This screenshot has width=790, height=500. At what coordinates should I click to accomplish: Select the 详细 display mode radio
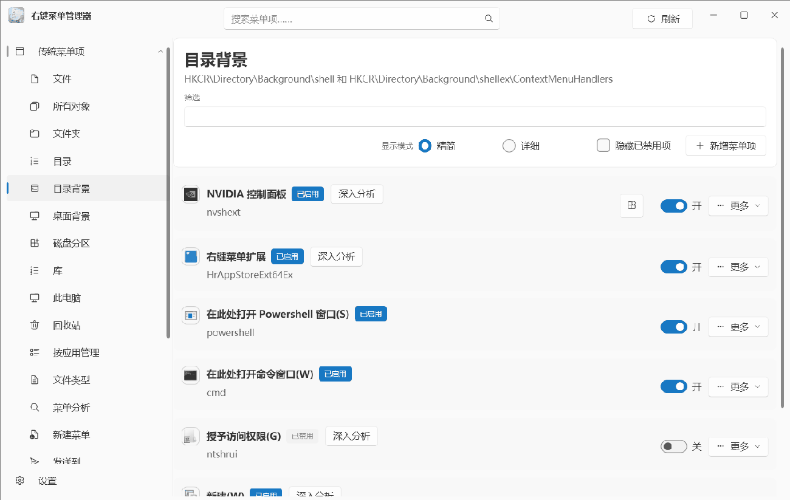509,146
